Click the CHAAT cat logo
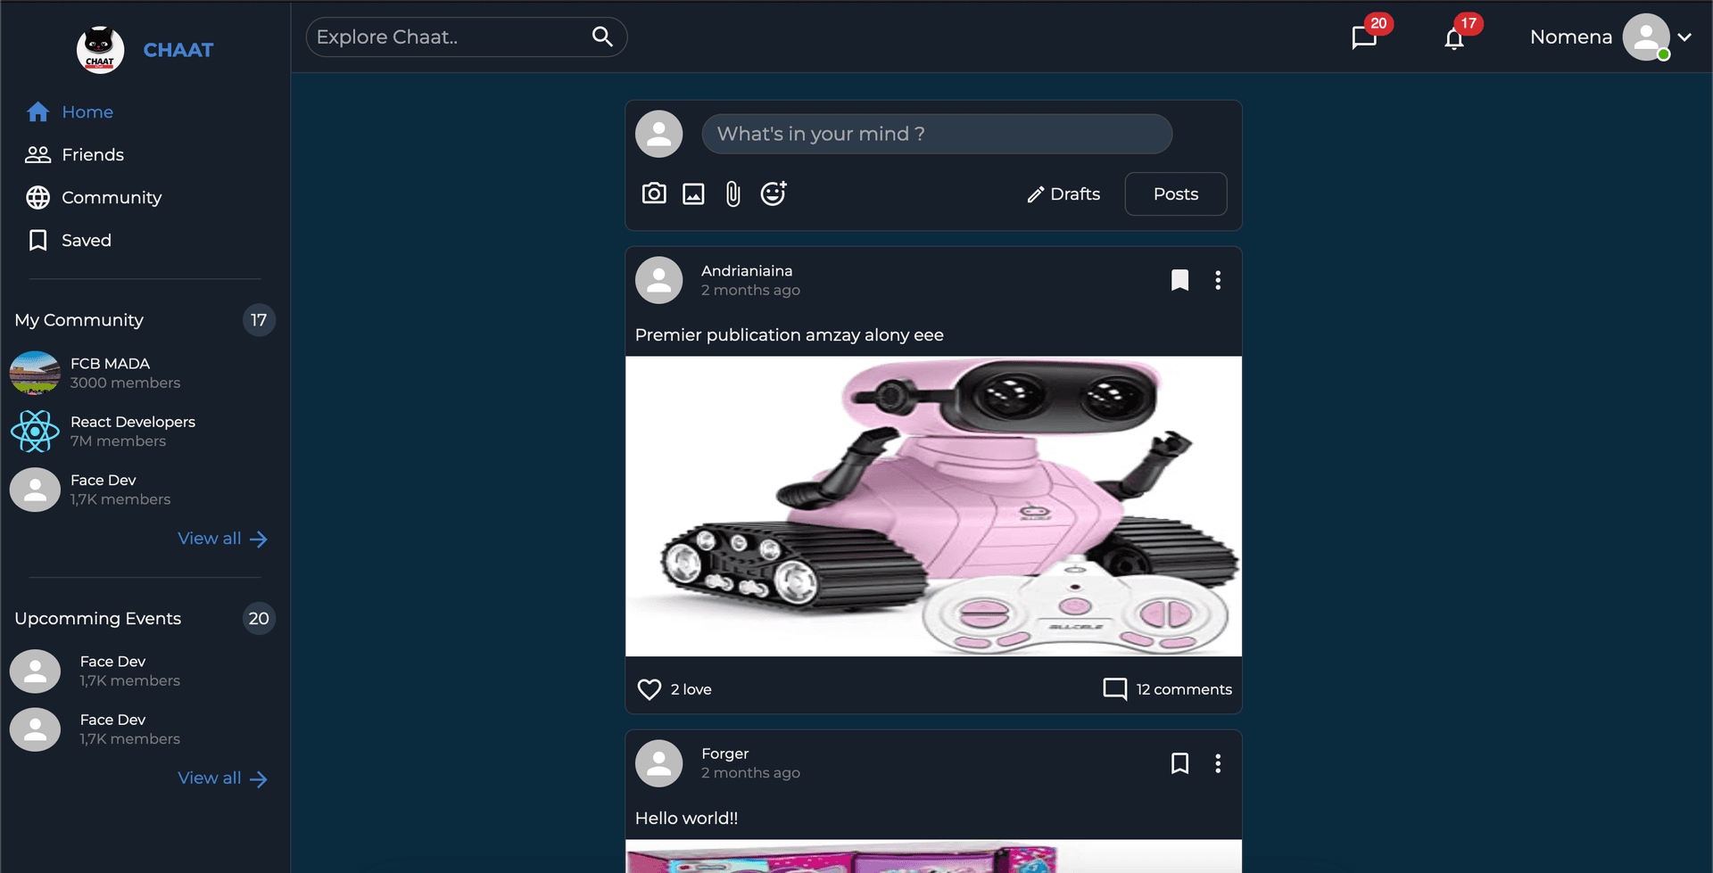Image resolution: width=1713 pixels, height=873 pixels. click(100, 50)
